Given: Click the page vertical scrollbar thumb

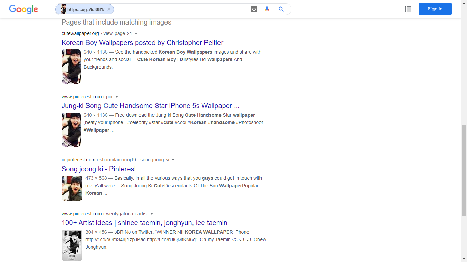Looking at the screenshot, I should pyautogui.click(x=464, y=171).
